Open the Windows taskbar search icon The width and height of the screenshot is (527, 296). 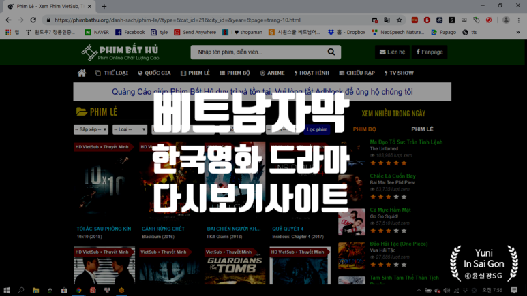pos(21,290)
